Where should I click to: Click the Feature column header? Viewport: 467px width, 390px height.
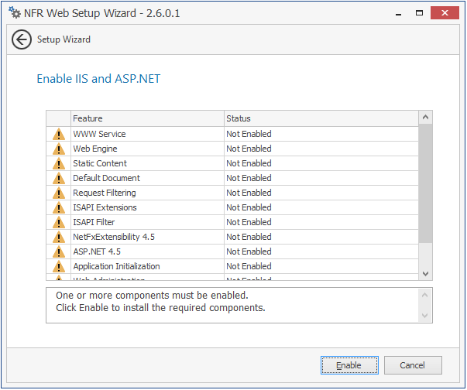coord(146,118)
